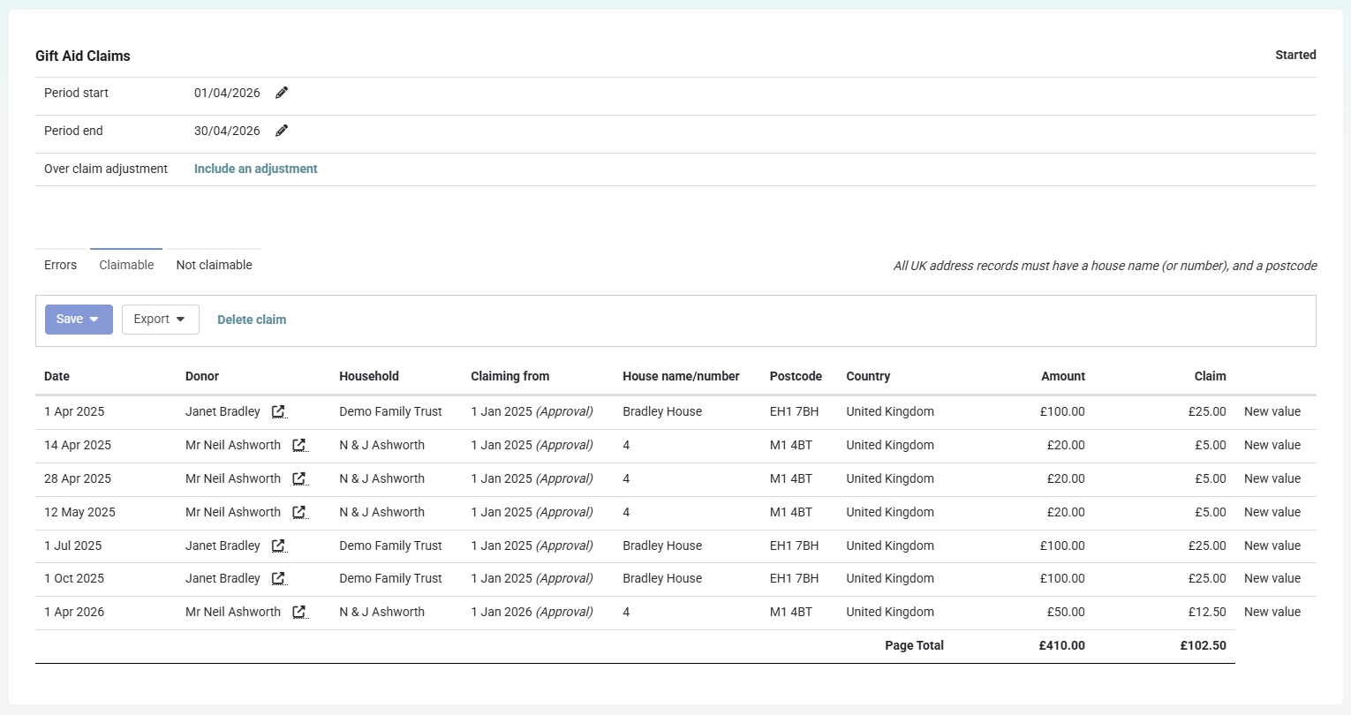
Task: Switch to the Not claimable tab
Action: pos(214,265)
